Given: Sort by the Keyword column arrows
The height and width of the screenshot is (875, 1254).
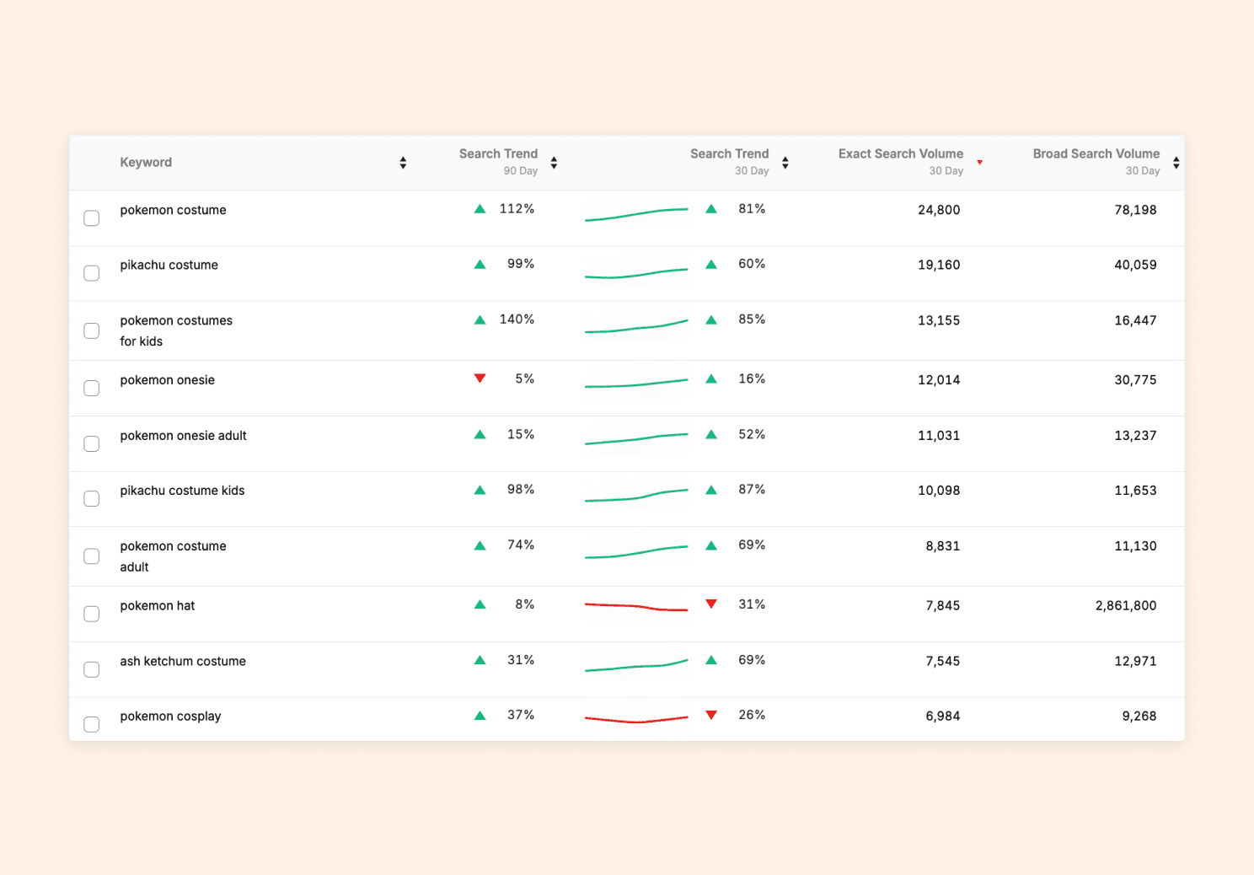Looking at the screenshot, I should 403,163.
